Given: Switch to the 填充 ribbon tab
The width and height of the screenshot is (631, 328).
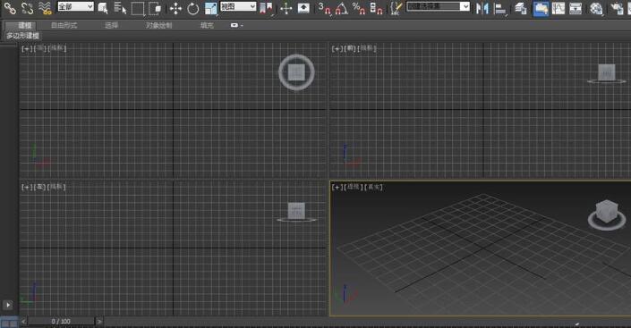Looking at the screenshot, I should [x=207, y=25].
